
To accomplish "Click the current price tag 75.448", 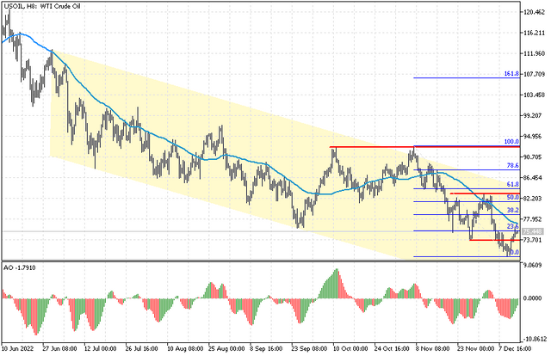I will pyautogui.click(x=532, y=231).
